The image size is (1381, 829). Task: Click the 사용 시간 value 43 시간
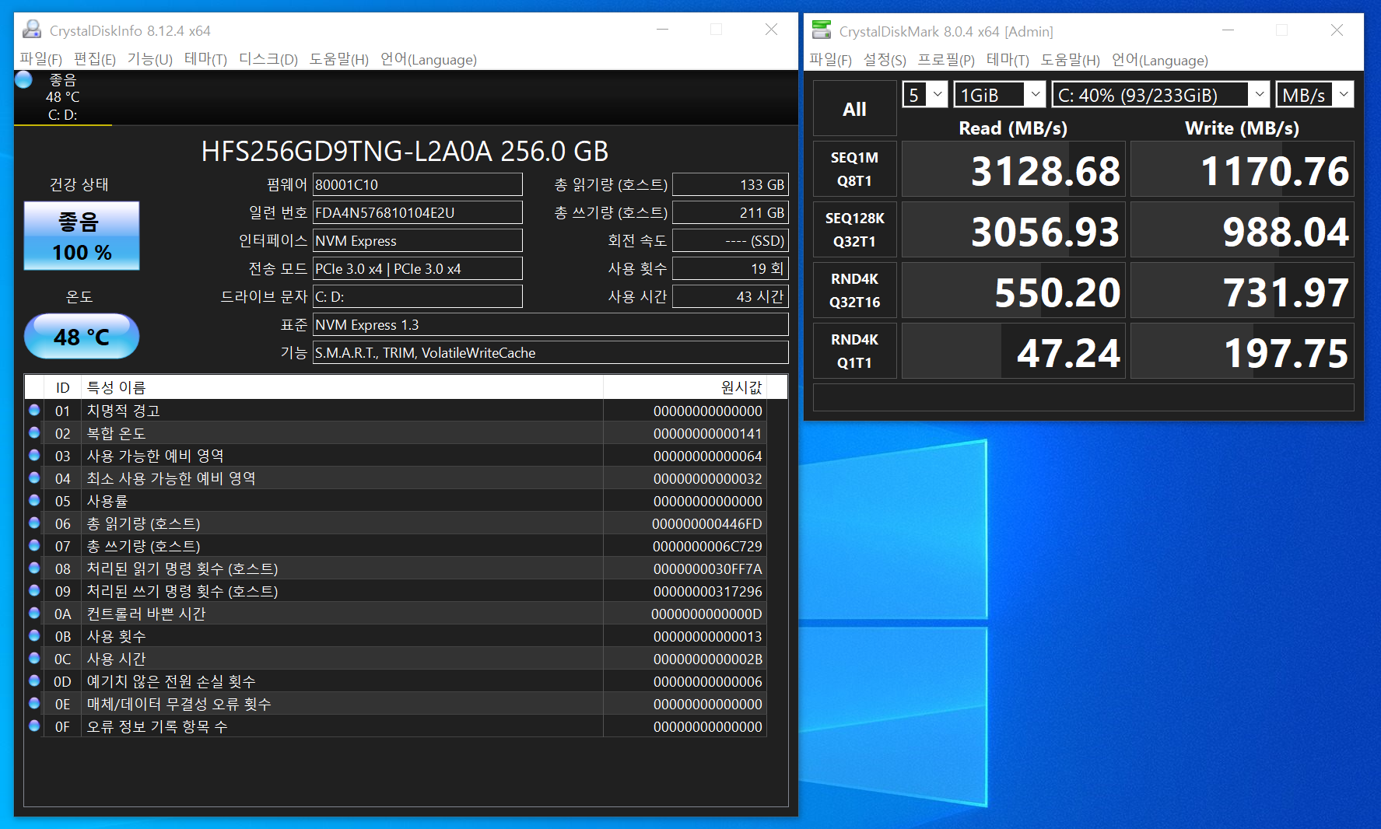tap(730, 296)
